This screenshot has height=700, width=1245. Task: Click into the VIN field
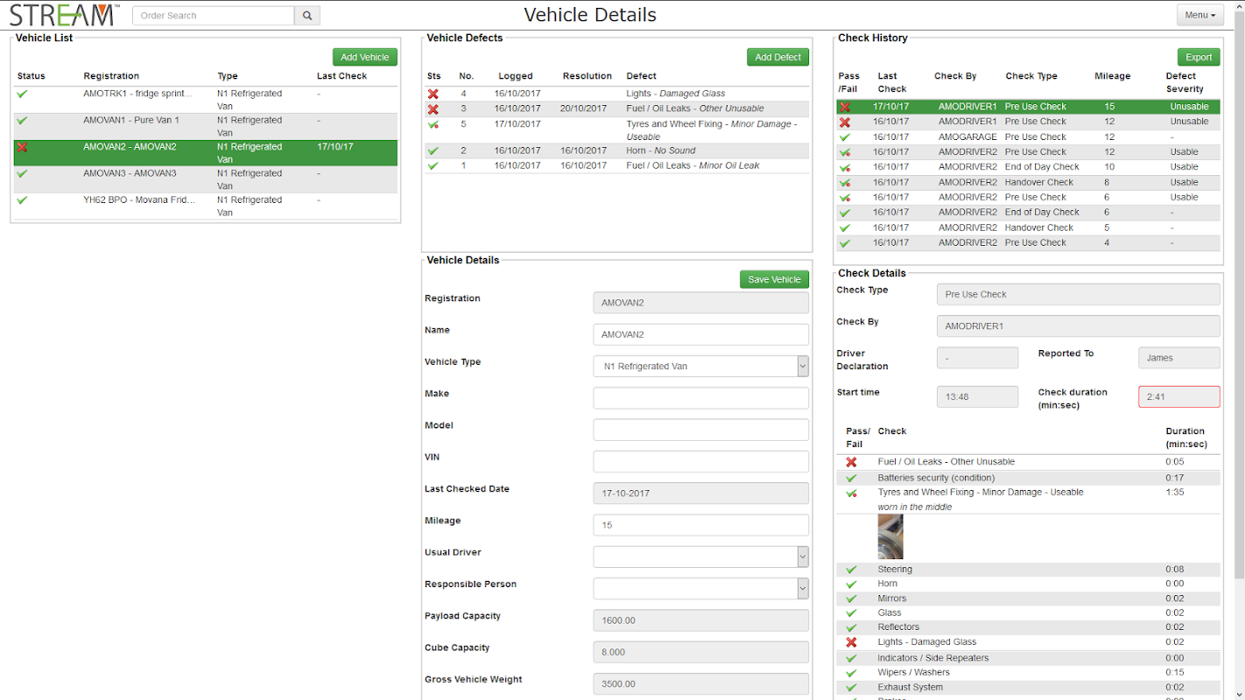coord(700,461)
